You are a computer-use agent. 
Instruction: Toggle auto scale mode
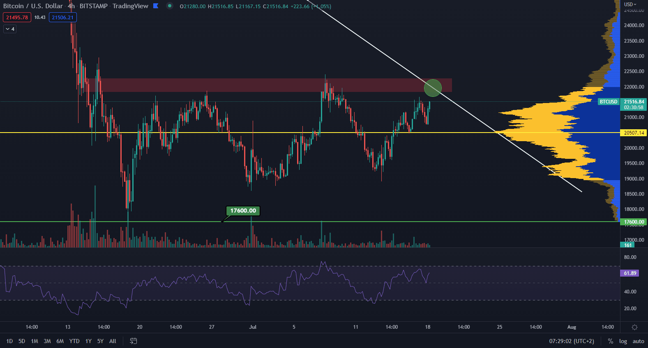coord(638,341)
